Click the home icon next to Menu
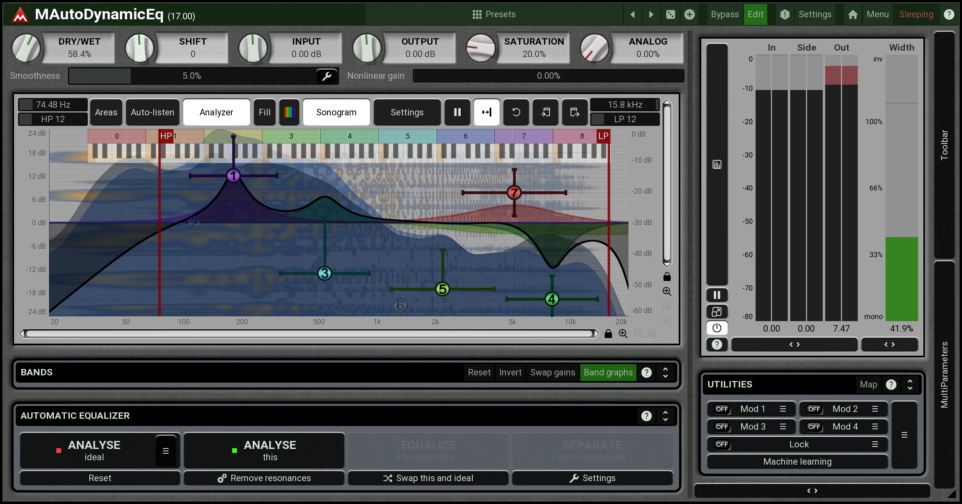This screenshot has height=504, width=962. (x=853, y=14)
